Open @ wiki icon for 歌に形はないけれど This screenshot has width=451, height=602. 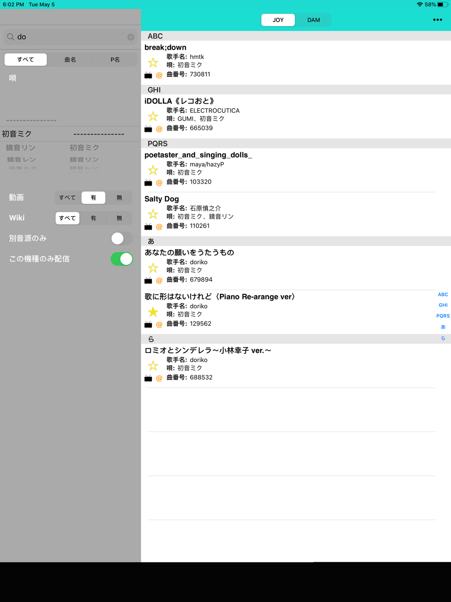[x=159, y=324]
